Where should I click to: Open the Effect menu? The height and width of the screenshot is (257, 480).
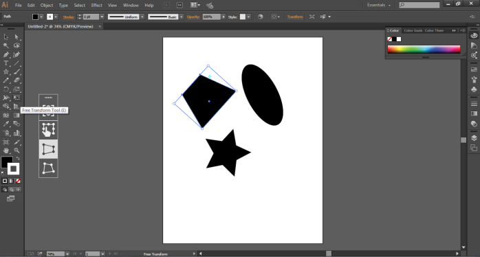click(x=96, y=5)
